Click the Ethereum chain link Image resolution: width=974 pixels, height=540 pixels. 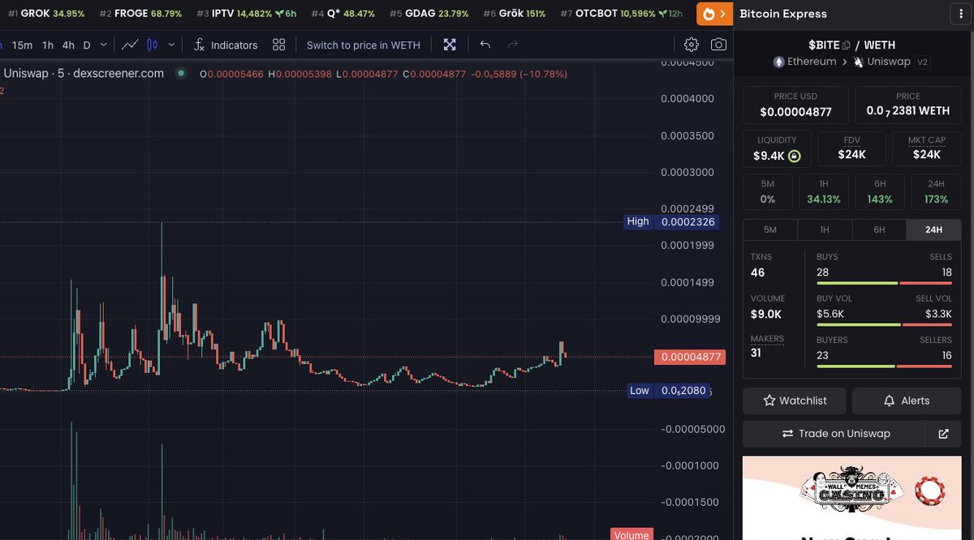coord(804,62)
